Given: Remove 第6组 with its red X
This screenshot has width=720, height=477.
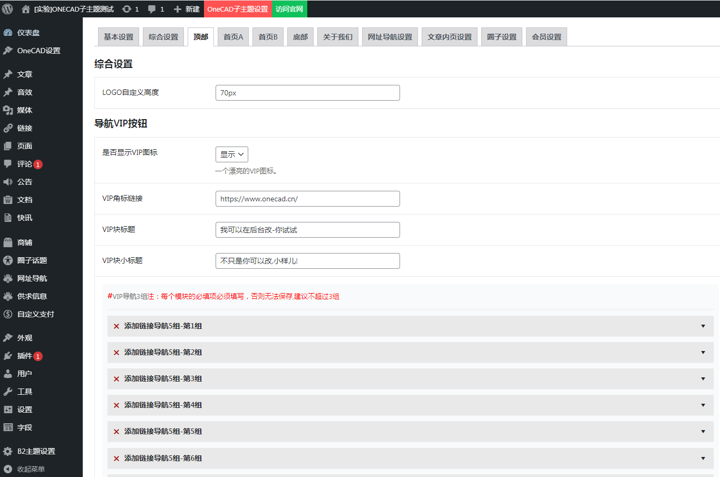Looking at the screenshot, I should point(116,459).
